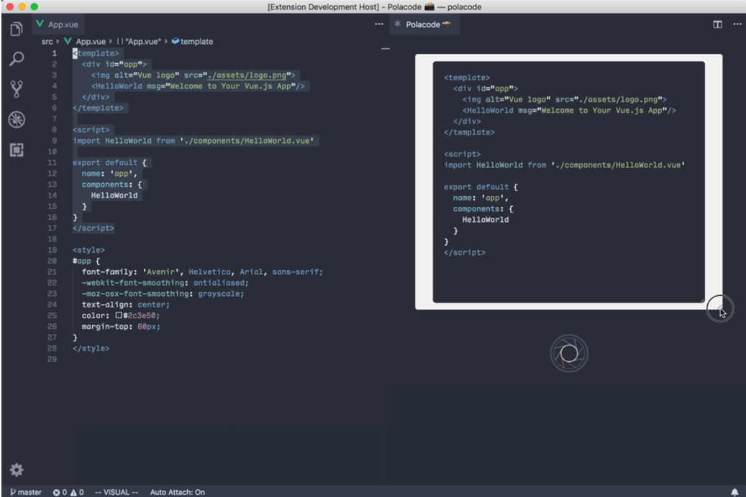
Task: Open the Explorer files icon in activity bar
Action: (15, 29)
